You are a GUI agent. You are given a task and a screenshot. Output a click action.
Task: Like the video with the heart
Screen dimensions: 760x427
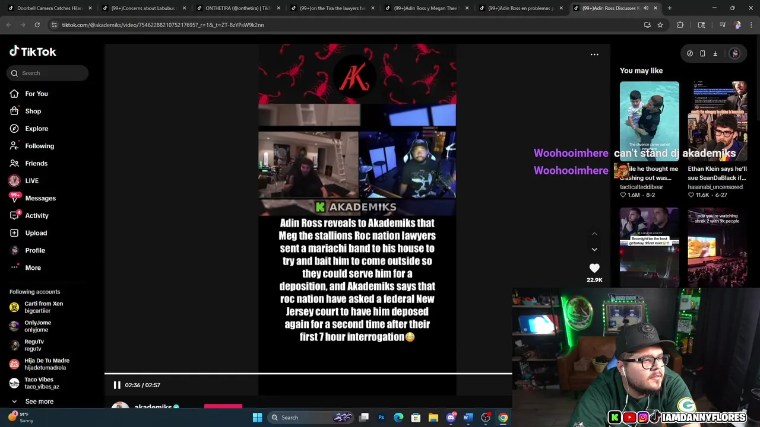(594, 268)
